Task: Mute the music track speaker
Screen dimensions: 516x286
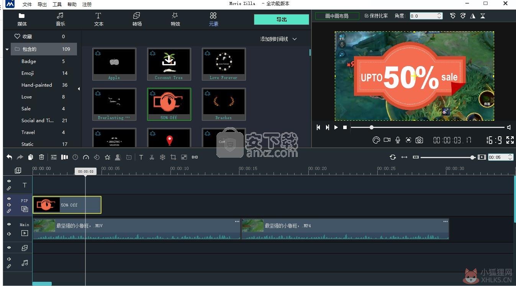Action: point(9,259)
